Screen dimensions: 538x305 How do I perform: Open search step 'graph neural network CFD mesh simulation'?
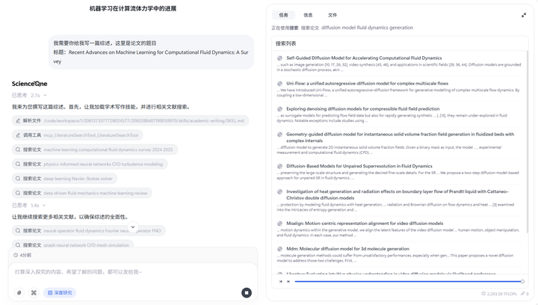click(72, 244)
